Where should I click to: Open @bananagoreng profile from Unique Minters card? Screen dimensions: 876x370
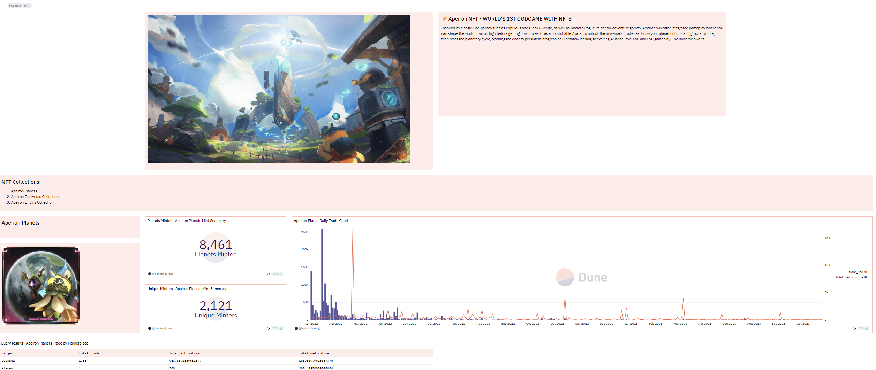tap(163, 328)
